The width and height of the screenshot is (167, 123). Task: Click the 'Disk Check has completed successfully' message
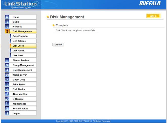[x=75, y=30]
